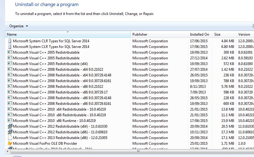Click install date 27/07/2014
This screenshot has width=254, height=157.
(199, 70)
